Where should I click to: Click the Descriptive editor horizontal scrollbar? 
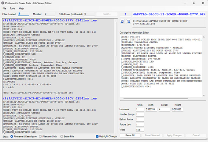(155, 99)
